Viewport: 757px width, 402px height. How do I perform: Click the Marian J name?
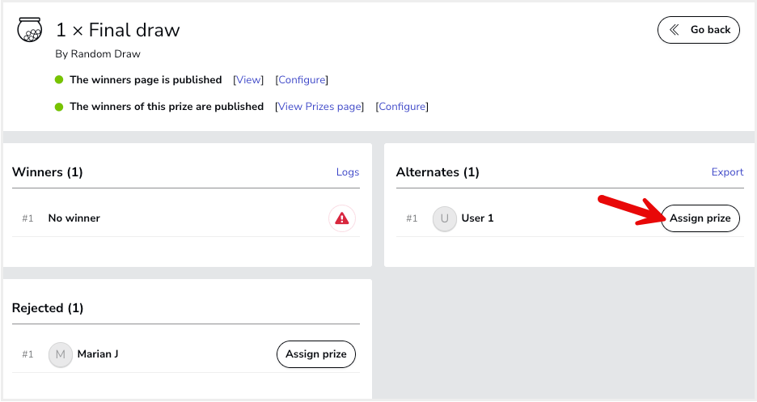tap(98, 354)
